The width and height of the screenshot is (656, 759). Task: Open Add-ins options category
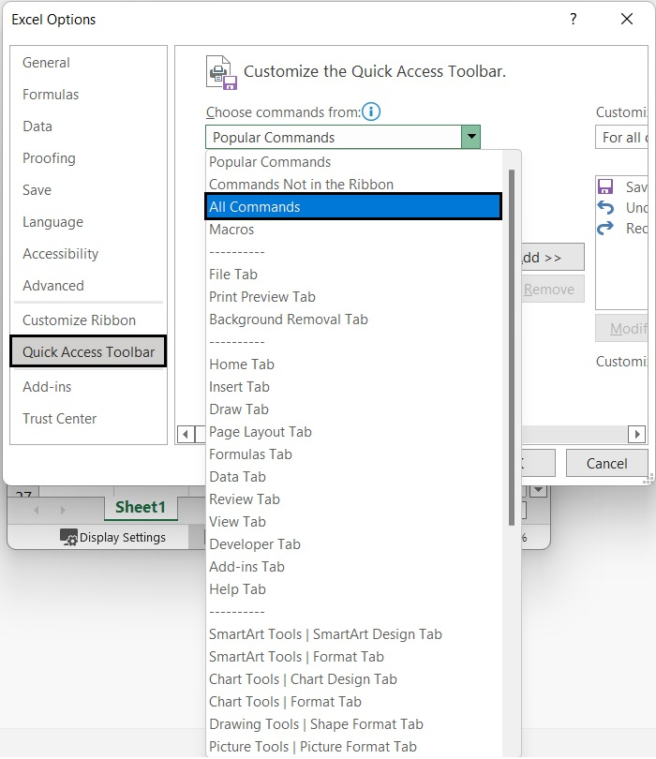[x=89, y=387]
